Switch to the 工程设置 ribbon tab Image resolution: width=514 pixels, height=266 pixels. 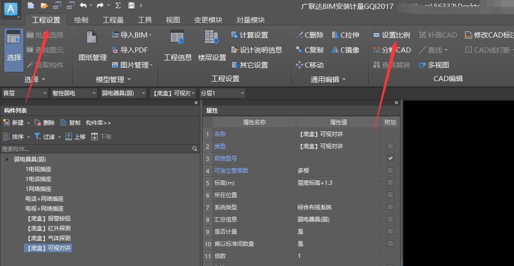point(46,20)
